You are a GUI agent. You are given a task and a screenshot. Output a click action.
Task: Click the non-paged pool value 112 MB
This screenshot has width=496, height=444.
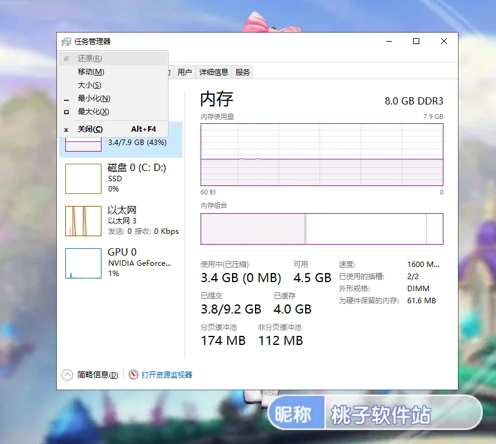coord(280,341)
